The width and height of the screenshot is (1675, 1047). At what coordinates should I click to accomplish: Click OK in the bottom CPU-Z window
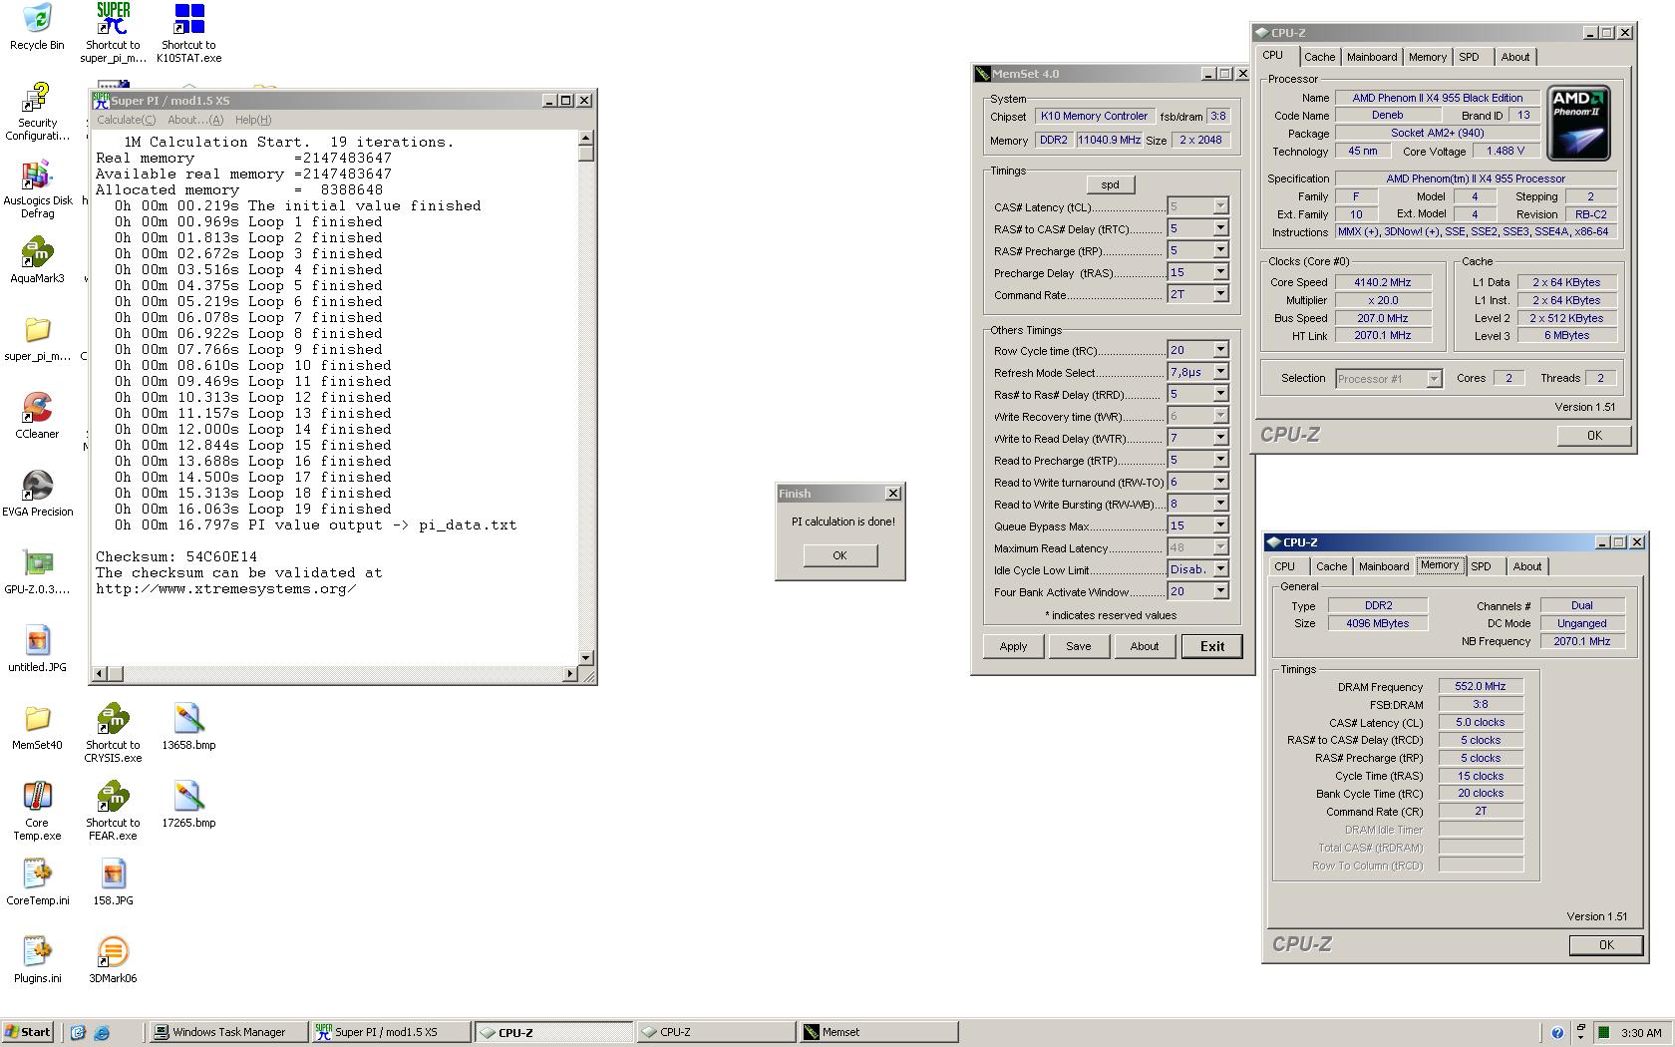(1605, 945)
